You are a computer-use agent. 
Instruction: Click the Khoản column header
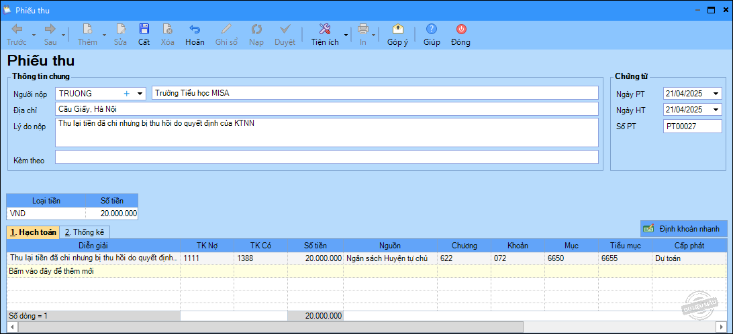tap(518, 246)
